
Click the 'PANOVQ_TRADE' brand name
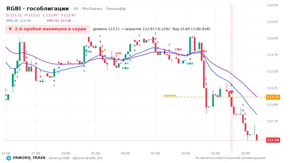29,158
